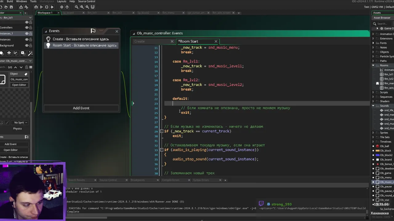The width and height of the screenshot is (394, 221).
Task: Click Open Editor button below Add Event
Action: point(10,150)
